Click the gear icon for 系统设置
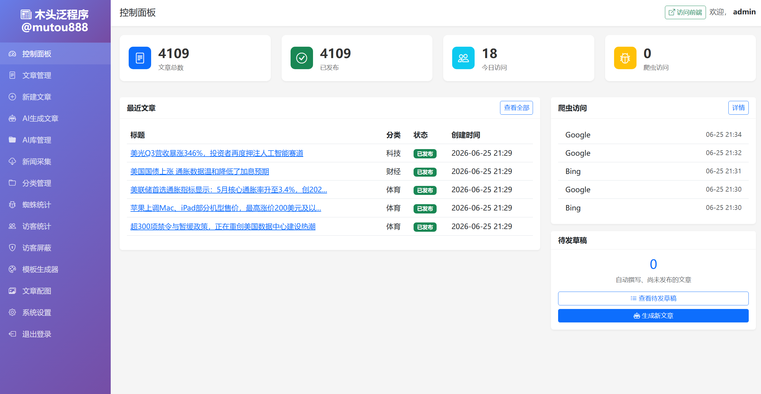761x394 pixels. tap(12, 313)
